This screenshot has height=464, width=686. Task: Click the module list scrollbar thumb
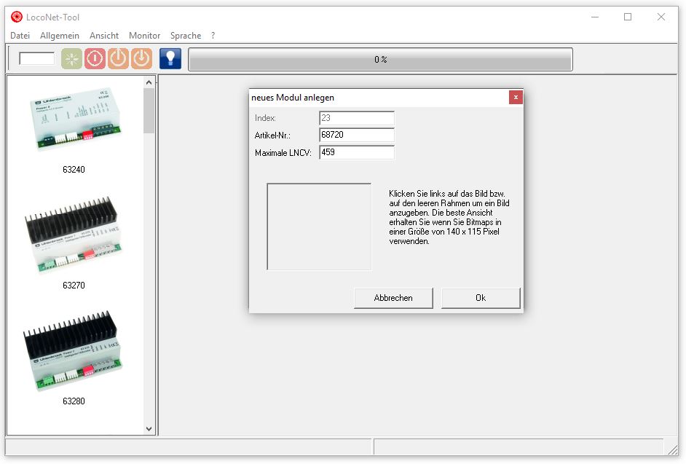coord(149,110)
